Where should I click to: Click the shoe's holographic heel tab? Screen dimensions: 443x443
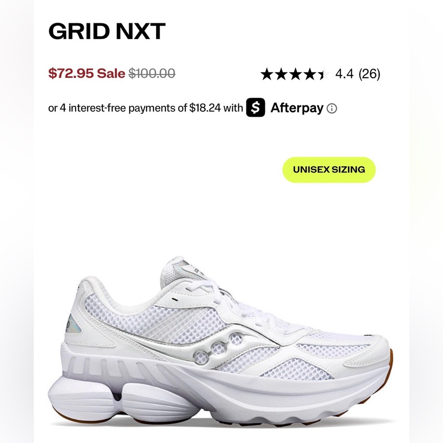(x=73, y=323)
